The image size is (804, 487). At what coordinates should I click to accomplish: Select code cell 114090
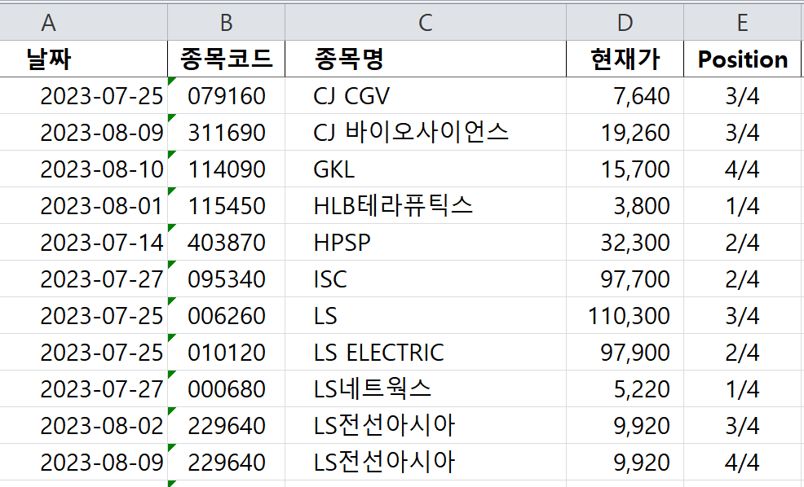click(x=226, y=169)
